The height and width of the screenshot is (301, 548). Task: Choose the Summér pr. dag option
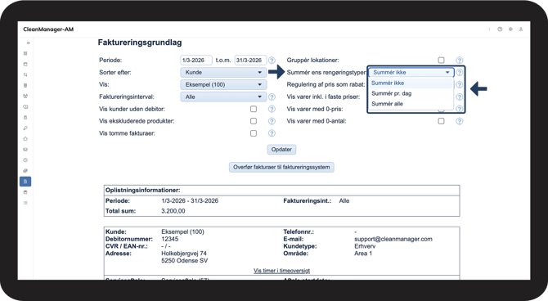[x=411, y=94]
